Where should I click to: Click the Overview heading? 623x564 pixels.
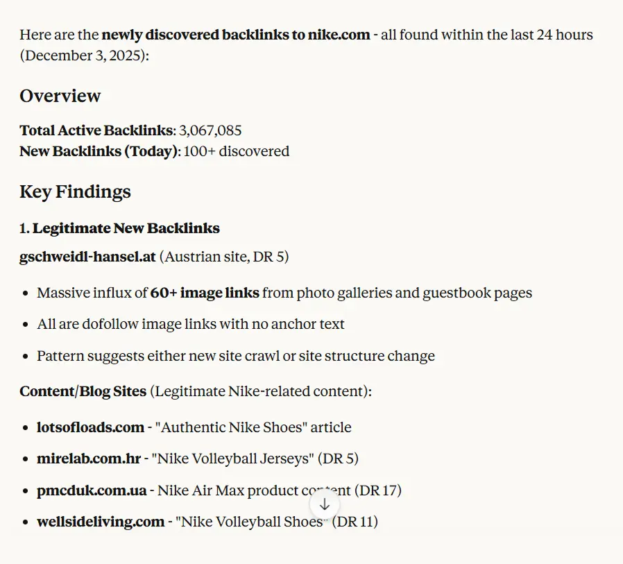click(x=60, y=96)
